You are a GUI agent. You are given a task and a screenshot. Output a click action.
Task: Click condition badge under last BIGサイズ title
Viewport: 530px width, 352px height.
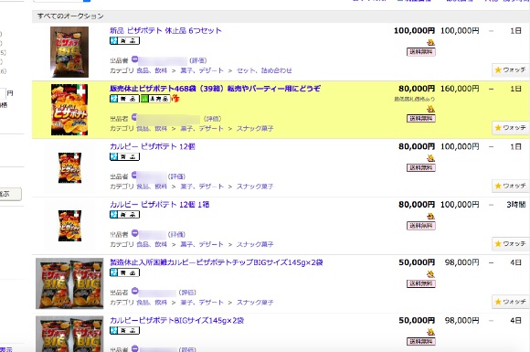coord(124,330)
